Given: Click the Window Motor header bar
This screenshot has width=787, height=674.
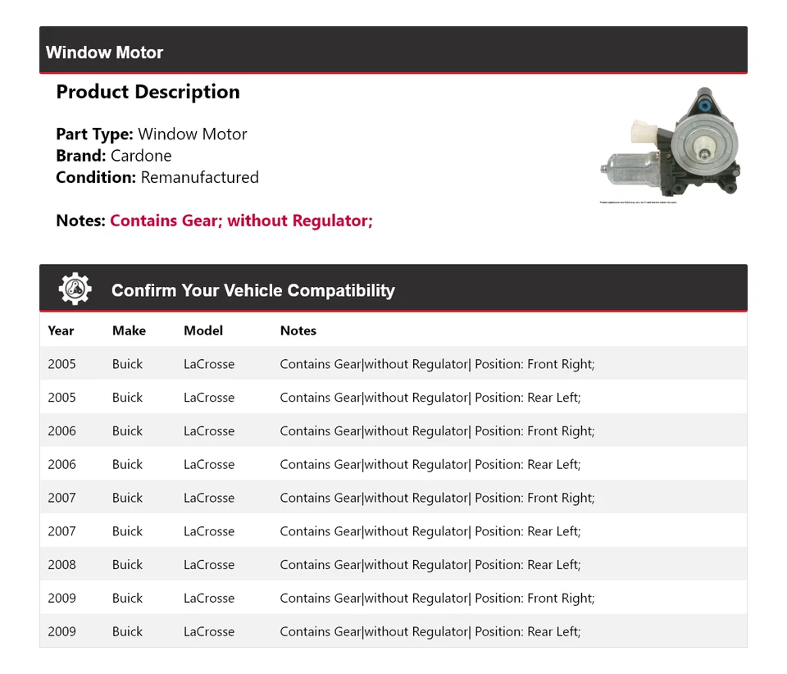Looking at the screenshot, I should [393, 52].
